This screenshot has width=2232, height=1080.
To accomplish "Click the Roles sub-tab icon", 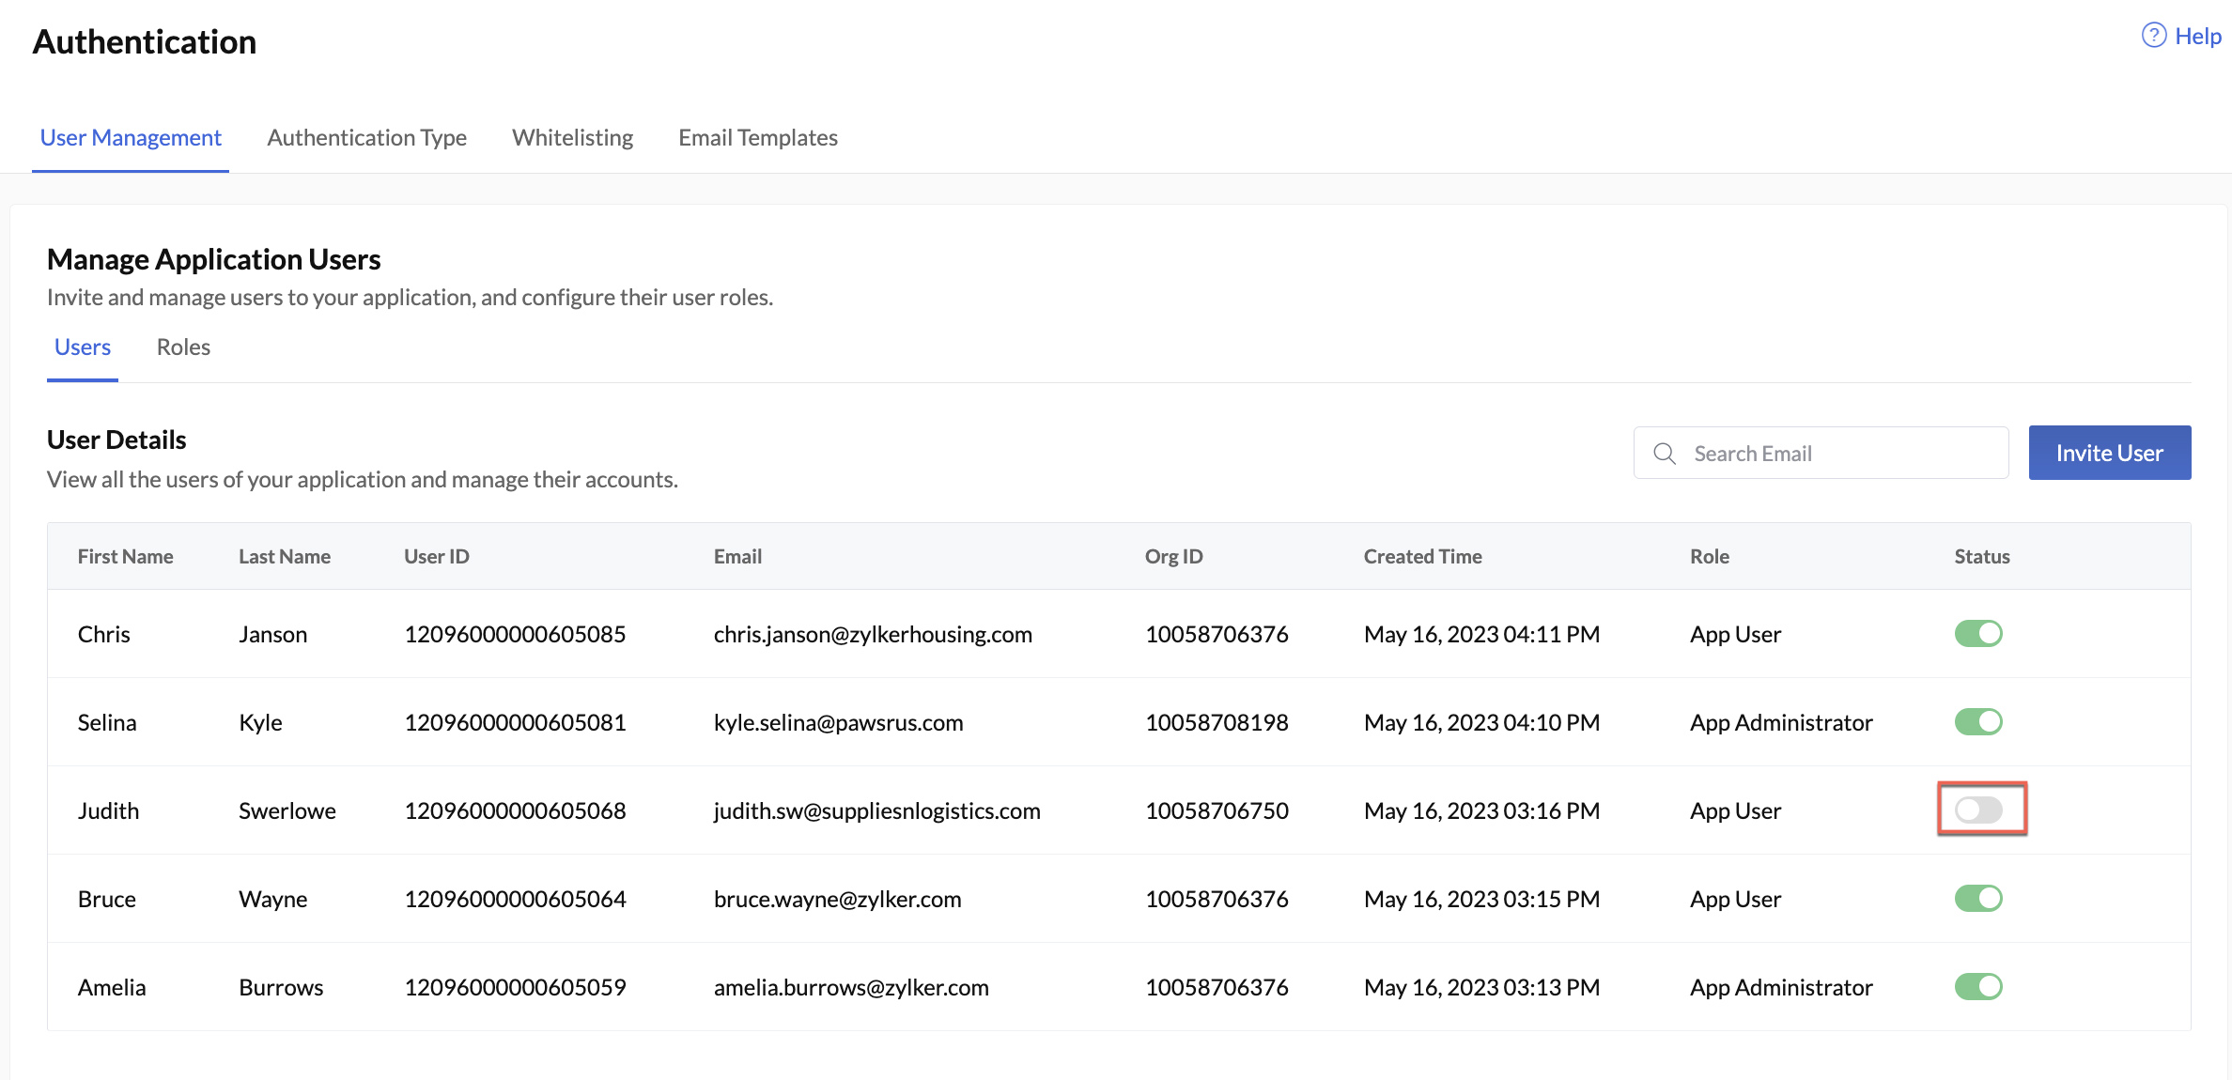I will coord(180,346).
